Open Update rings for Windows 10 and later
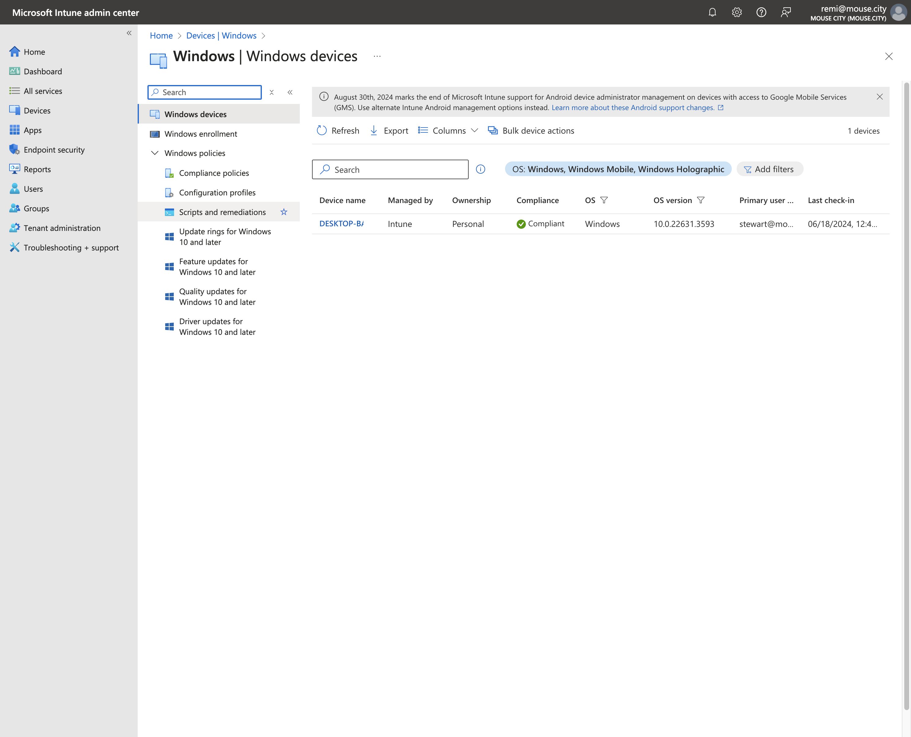The width and height of the screenshot is (911, 737). pyautogui.click(x=225, y=237)
